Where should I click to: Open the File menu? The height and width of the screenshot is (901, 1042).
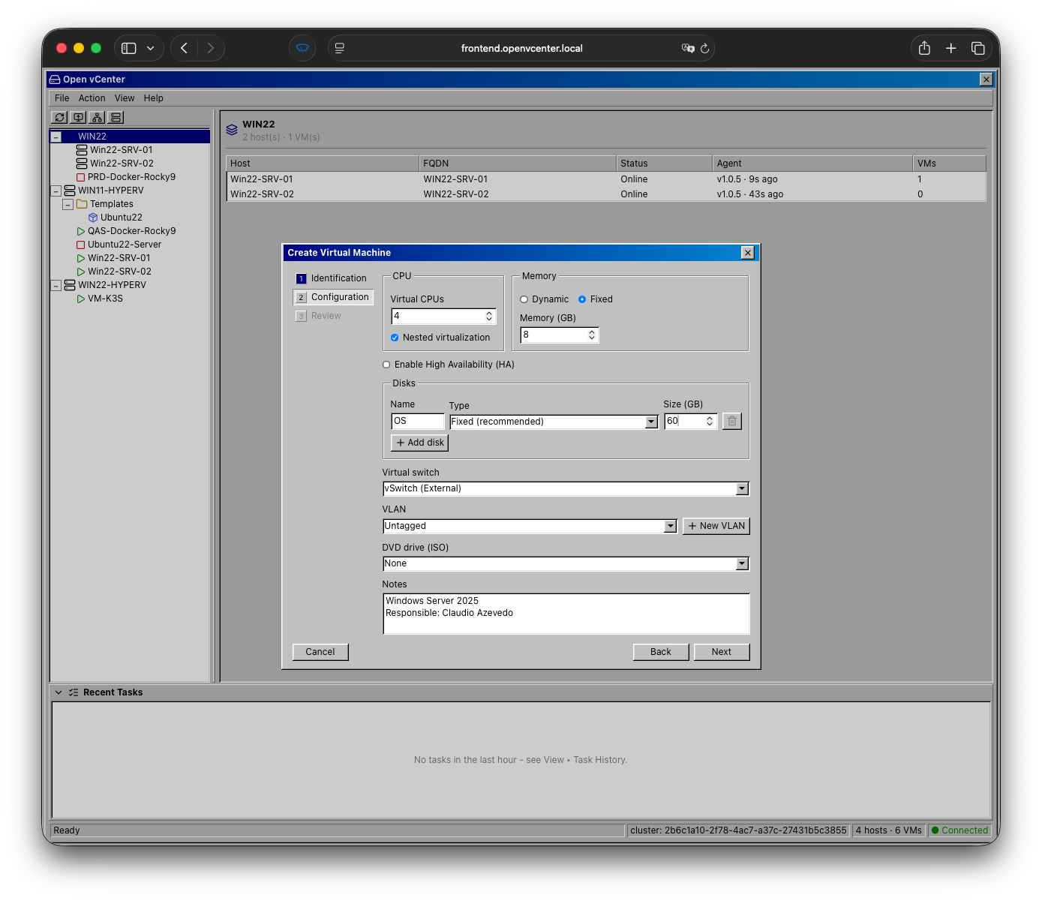pos(62,98)
